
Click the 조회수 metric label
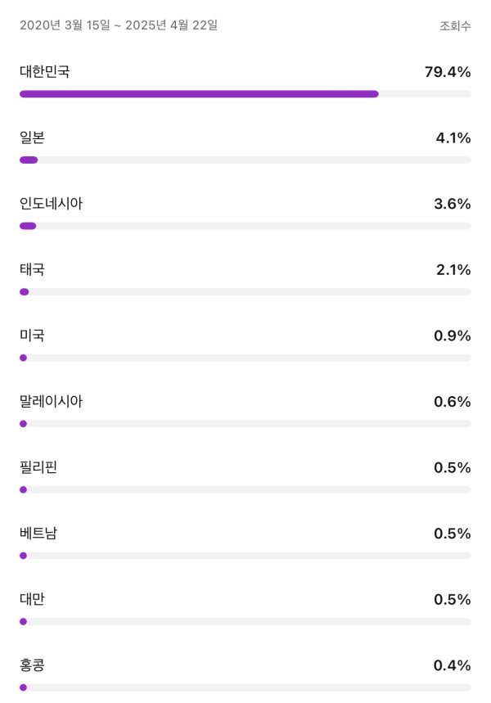point(455,26)
